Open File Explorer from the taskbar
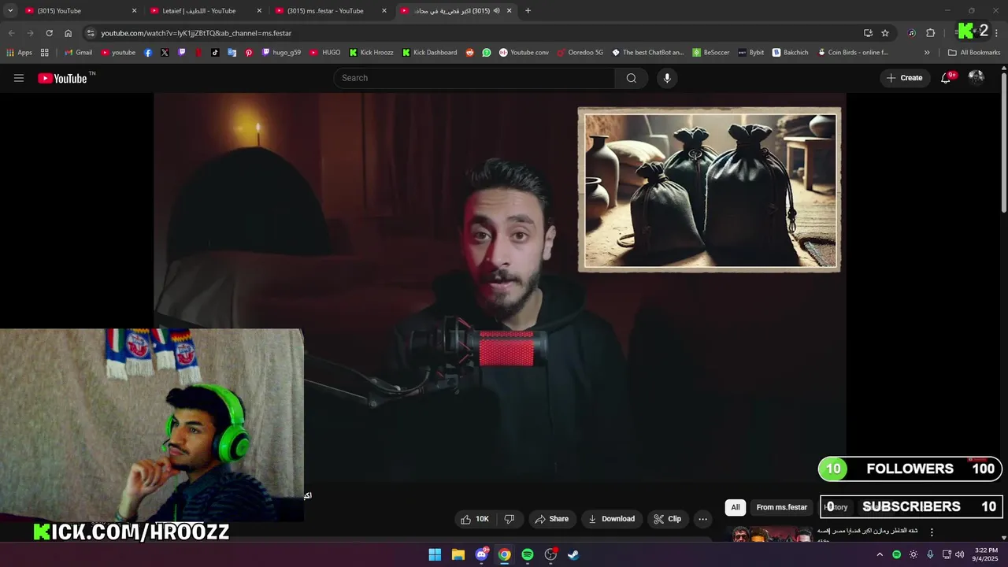Viewport: 1008px width, 567px height. coord(458,554)
